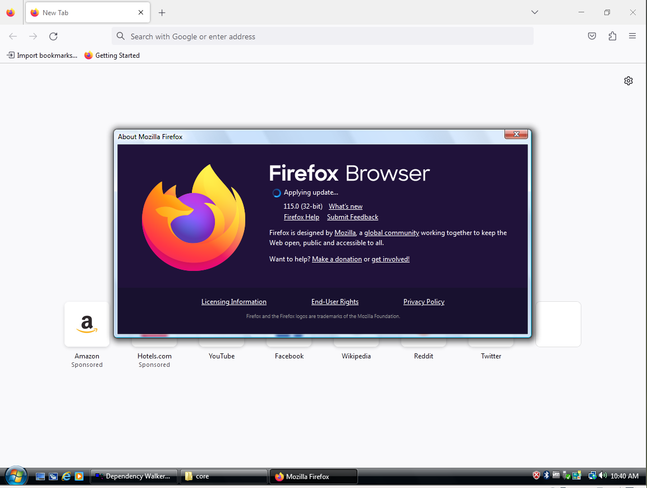Go forward with the forward arrow
The width and height of the screenshot is (647, 488).
coord(33,36)
